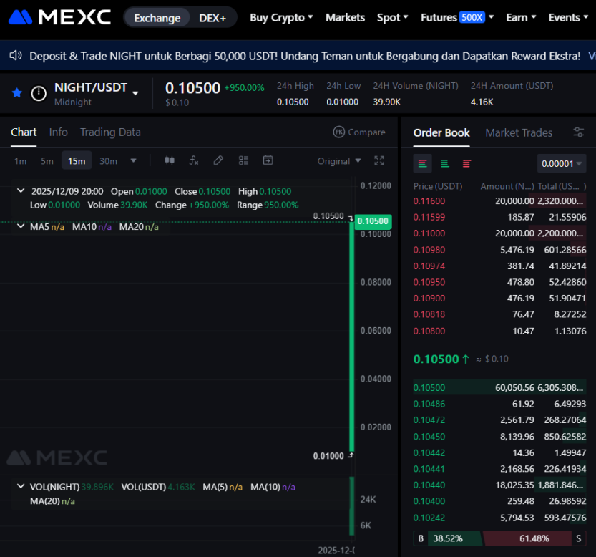Click the MEXC logo

pos(59,17)
